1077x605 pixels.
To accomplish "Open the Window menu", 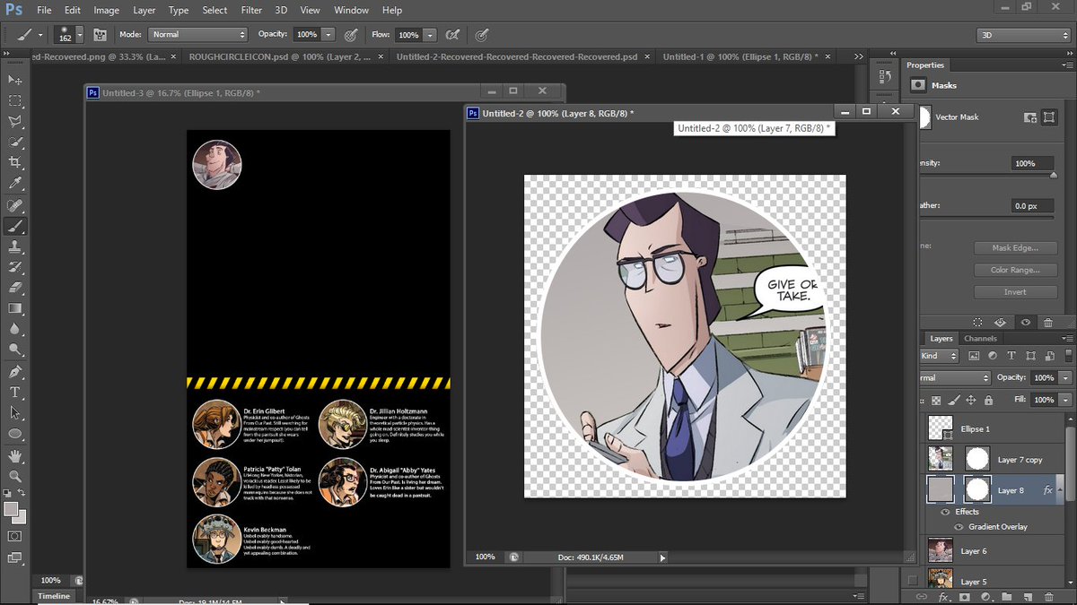I will (x=351, y=11).
